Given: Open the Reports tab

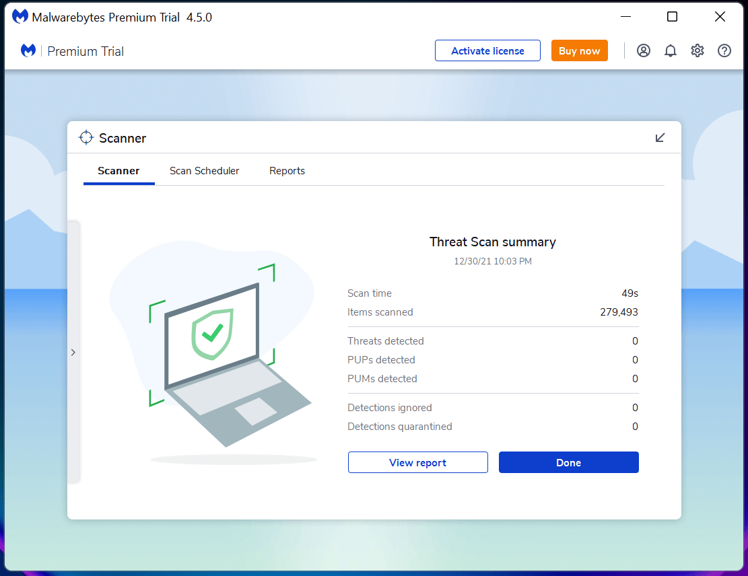Looking at the screenshot, I should tap(287, 171).
